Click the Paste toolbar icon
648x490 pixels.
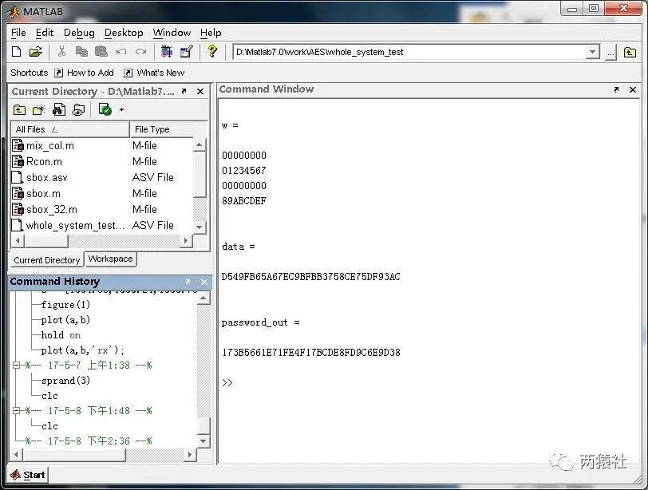101,52
